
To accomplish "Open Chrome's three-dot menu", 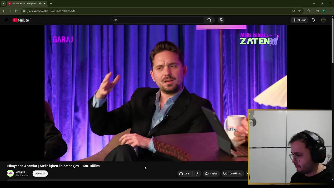I will pos(330,11).
